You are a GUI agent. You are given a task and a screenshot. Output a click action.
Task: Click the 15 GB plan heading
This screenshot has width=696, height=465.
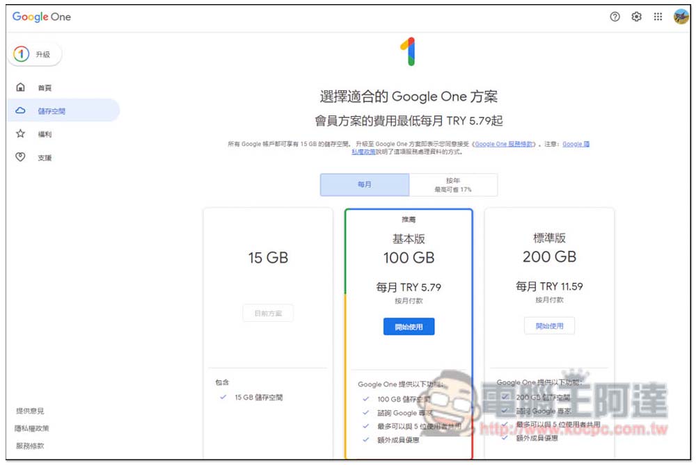point(268,258)
